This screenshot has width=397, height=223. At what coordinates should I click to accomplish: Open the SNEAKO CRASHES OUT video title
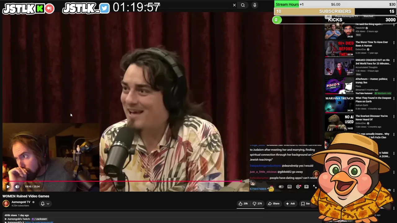(x=373, y=62)
